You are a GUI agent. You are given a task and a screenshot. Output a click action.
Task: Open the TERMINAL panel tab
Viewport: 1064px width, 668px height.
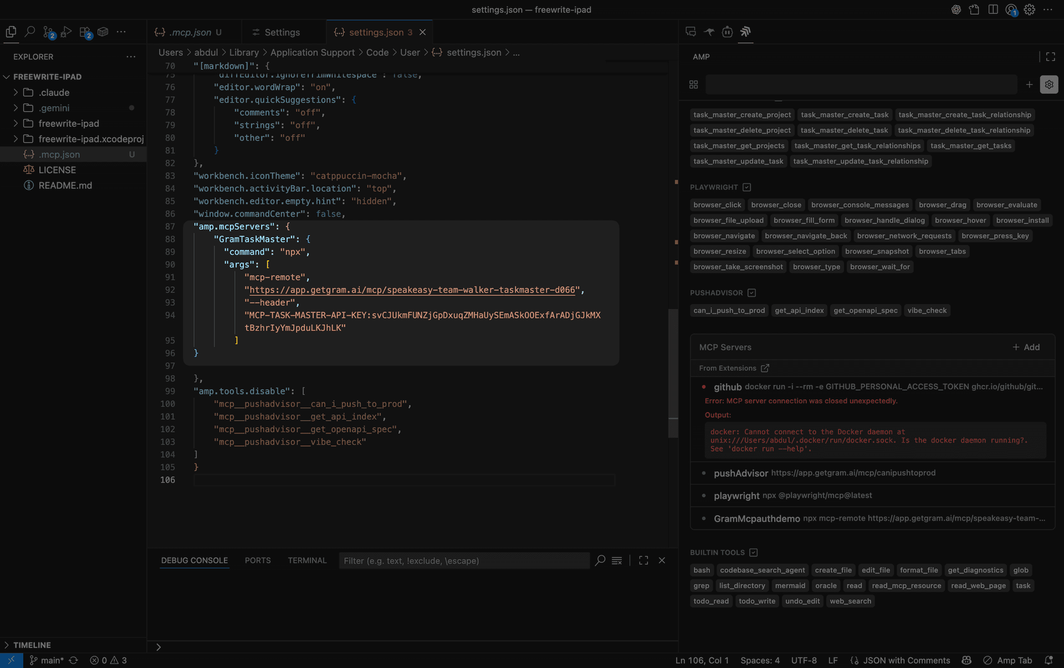307,561
